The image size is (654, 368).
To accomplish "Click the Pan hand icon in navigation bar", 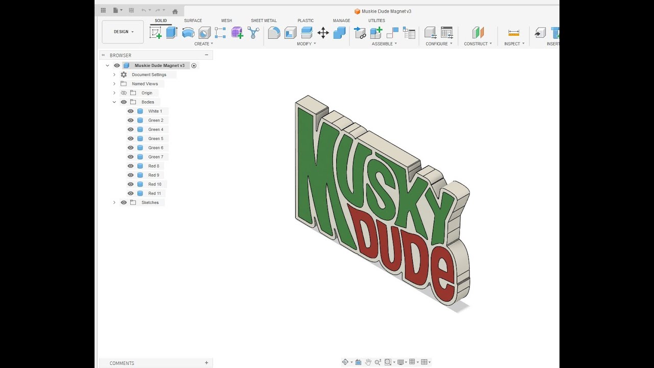I will [368, 362].
